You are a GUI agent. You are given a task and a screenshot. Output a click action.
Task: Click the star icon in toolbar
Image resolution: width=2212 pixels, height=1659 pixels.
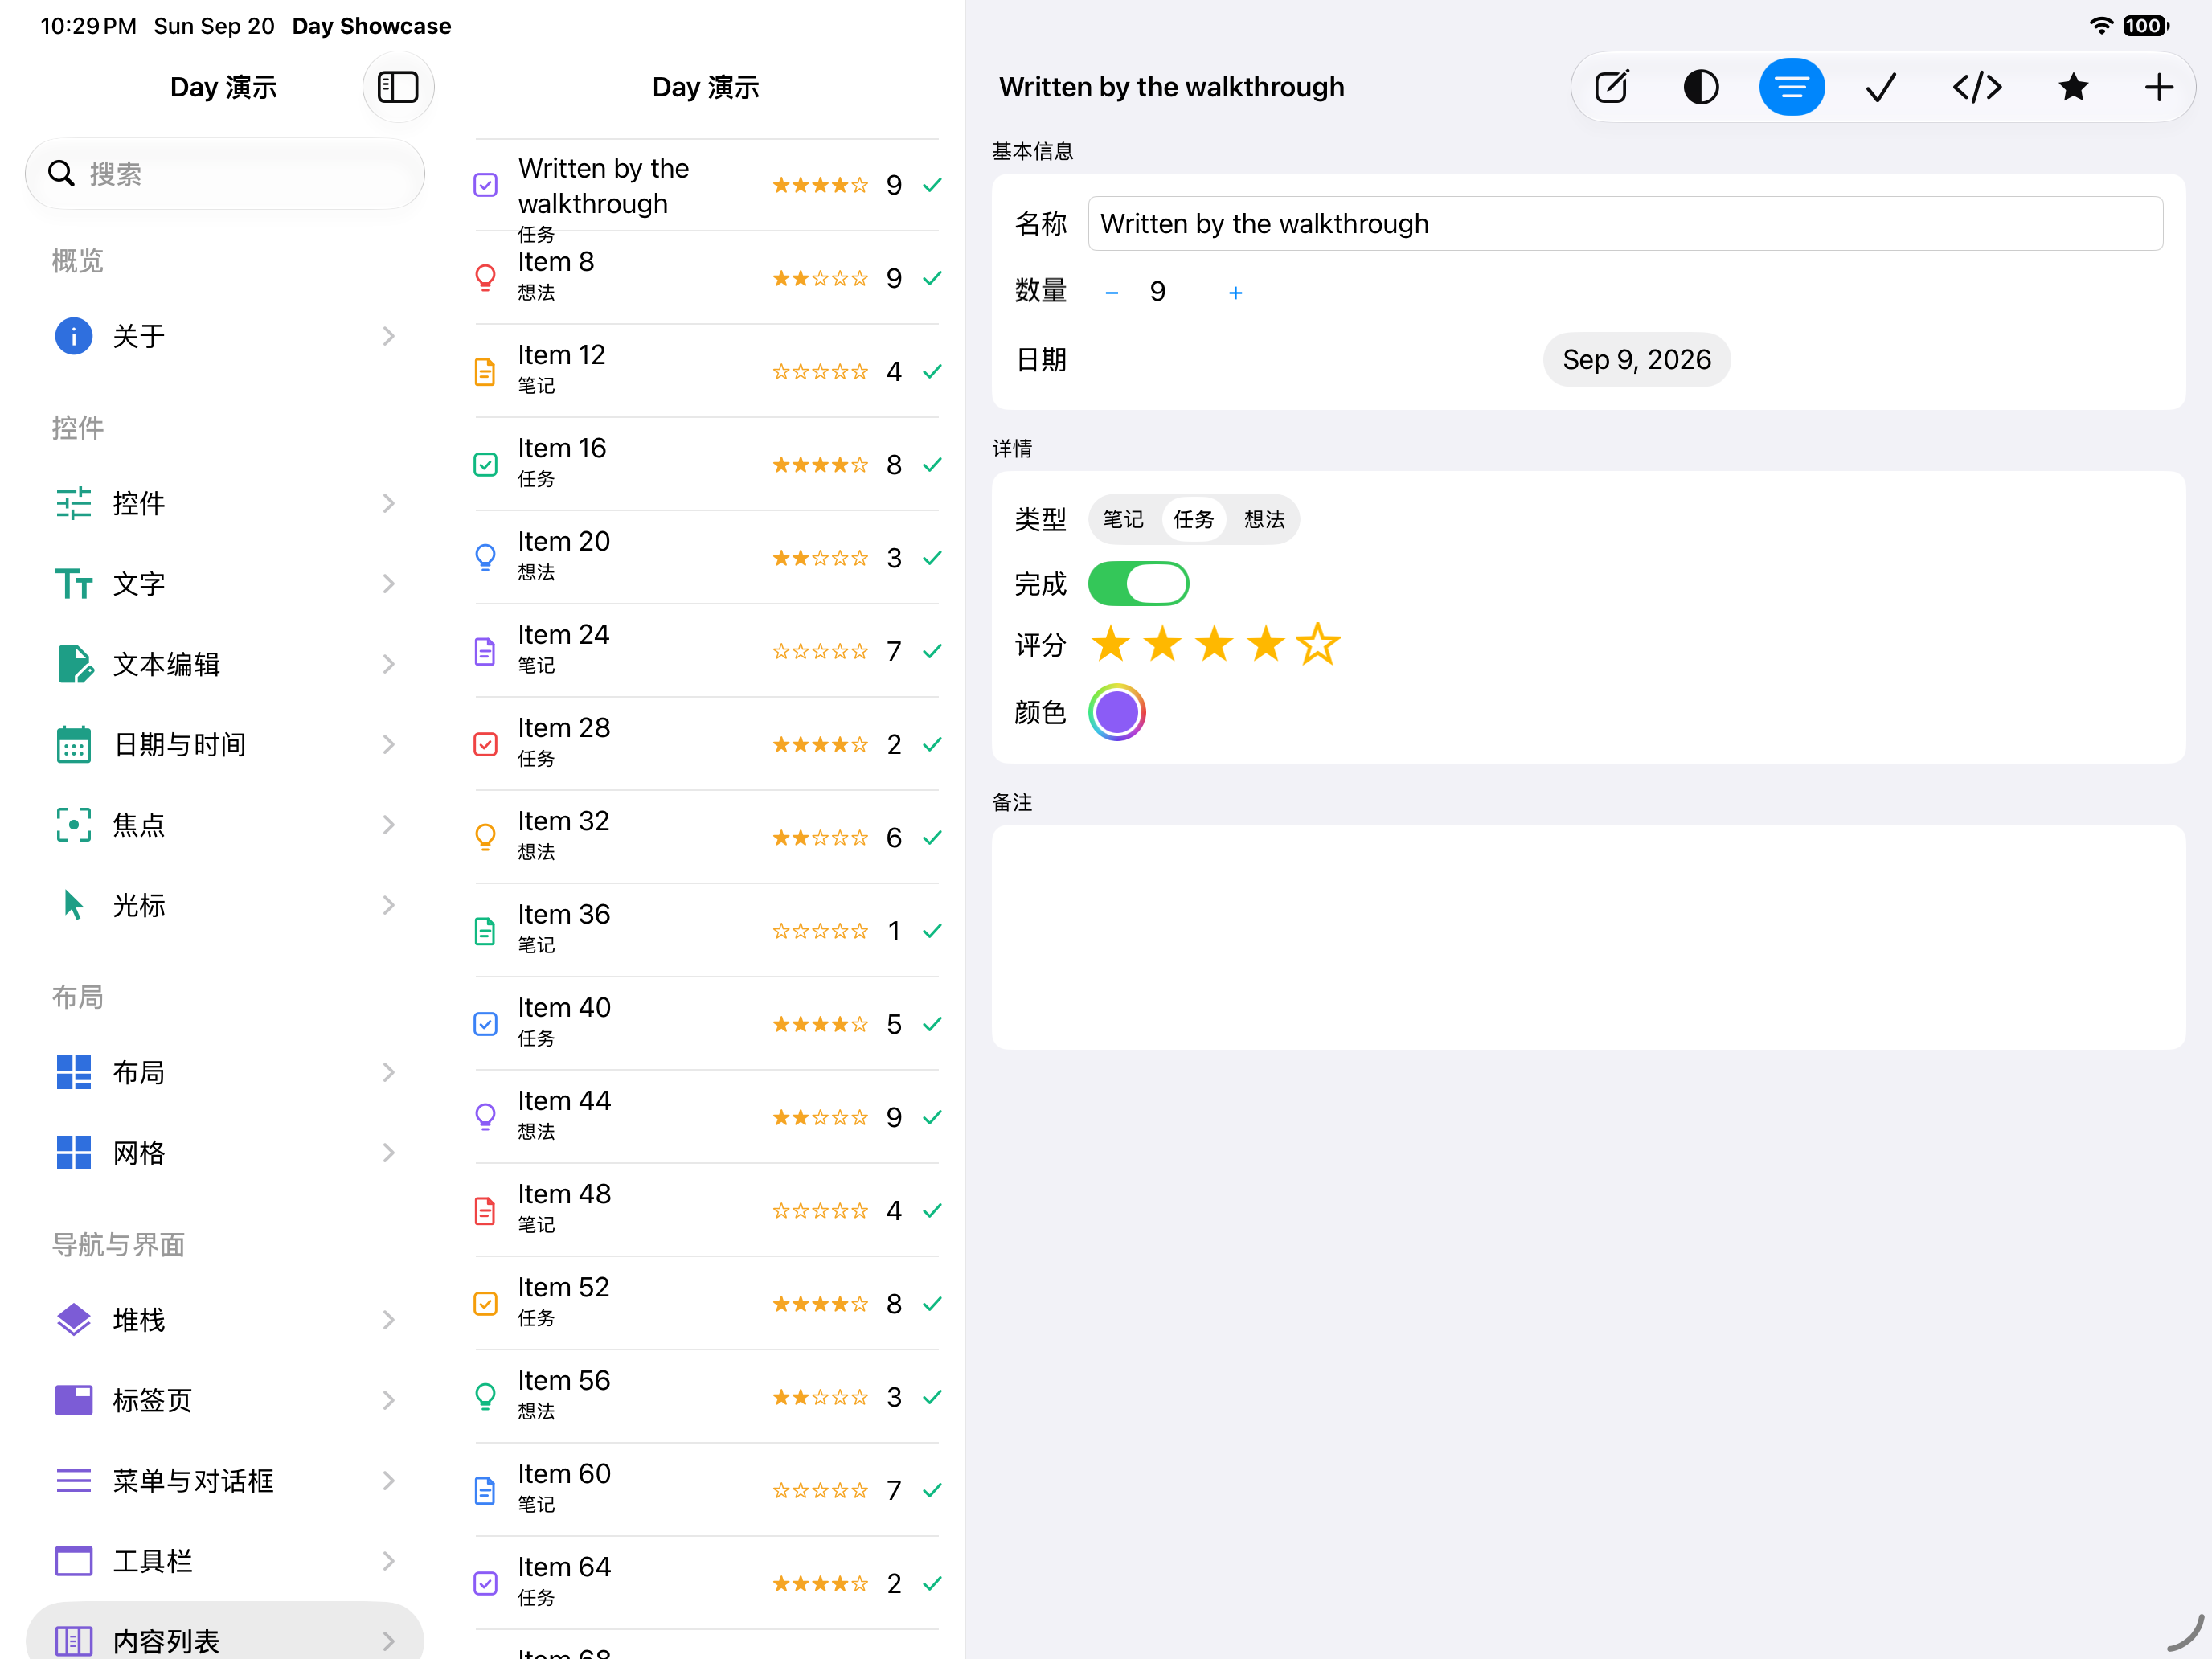2073,87
